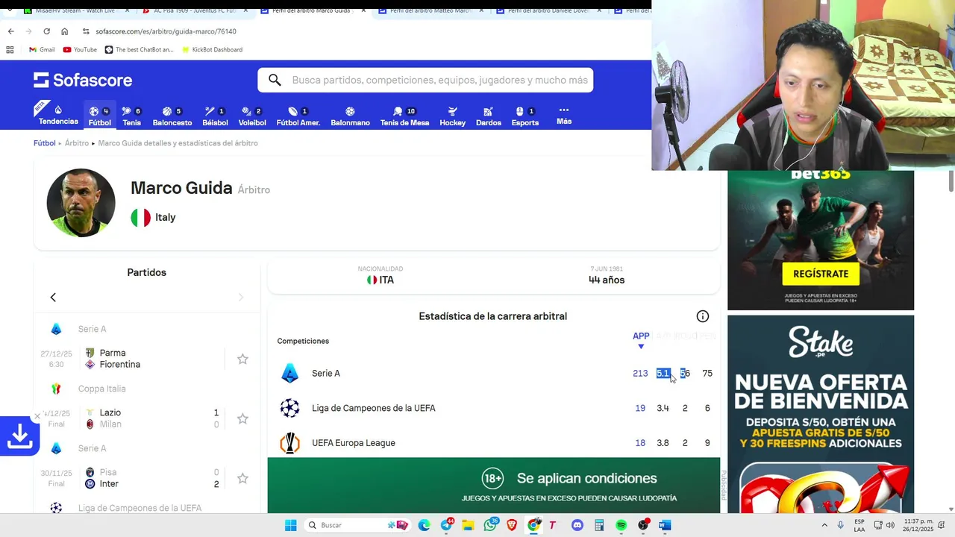Image resolution: width=955 pixels, height=537 pixels.
Task: Open Liga de Campeones de la UEFA row
Action: pos(493,408)
